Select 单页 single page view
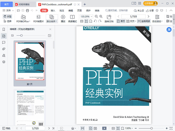This screenshot has width=175, height=131. click(121, 21)
